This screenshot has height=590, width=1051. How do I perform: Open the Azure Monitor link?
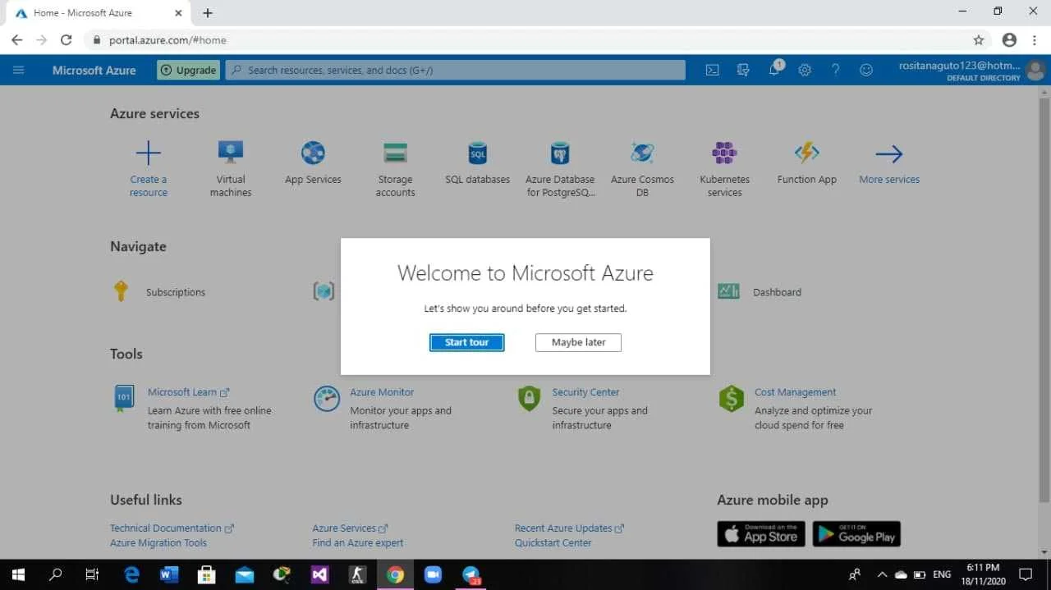coord(382,392)
